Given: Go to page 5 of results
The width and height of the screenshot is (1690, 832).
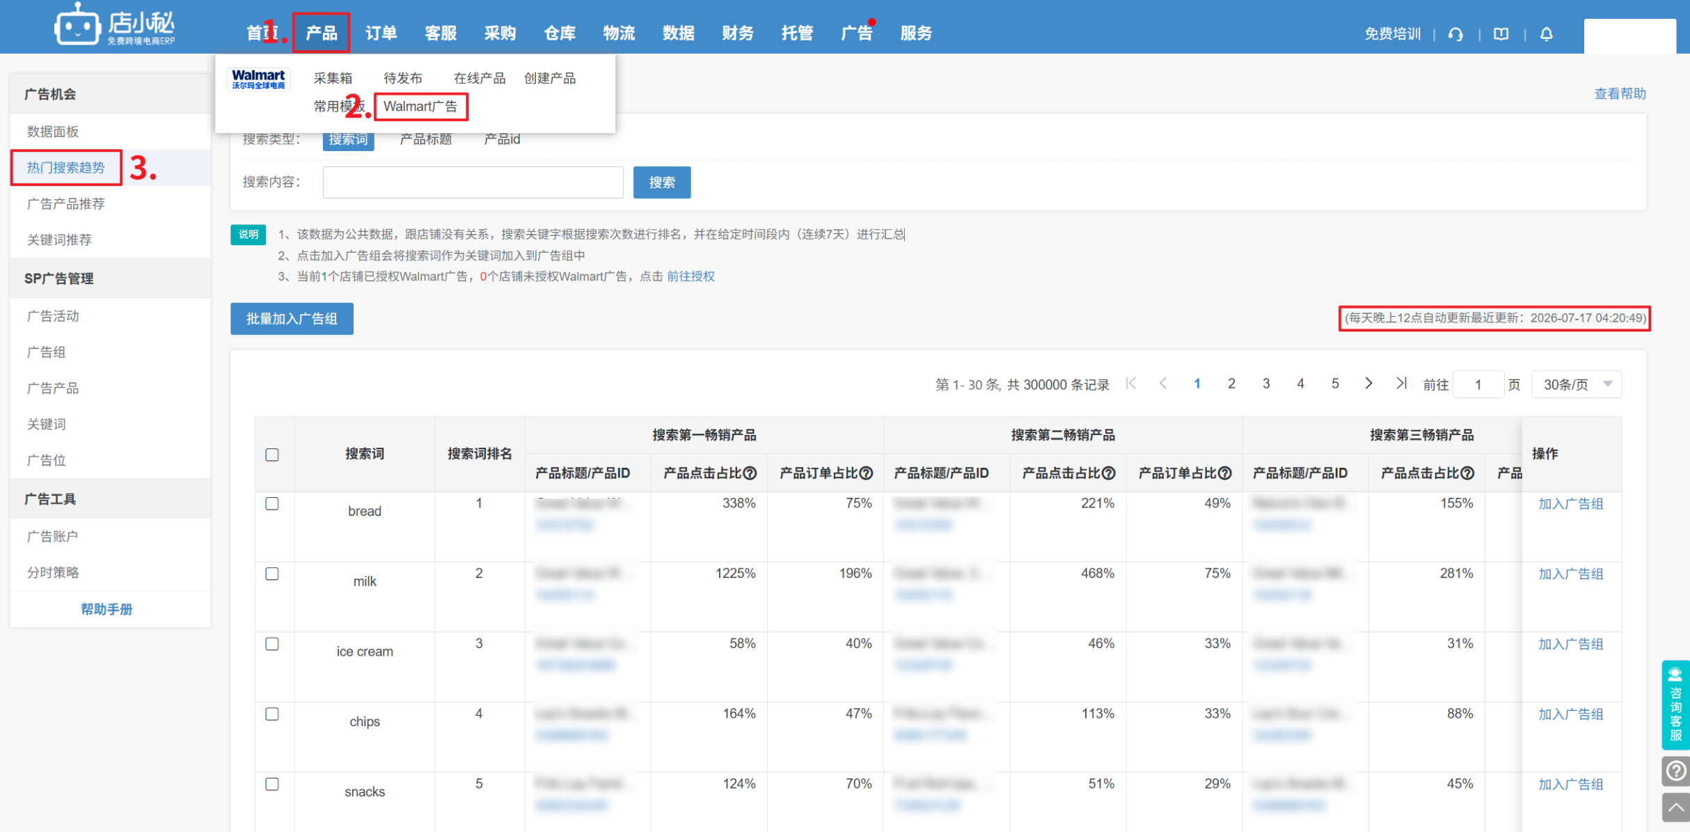Looking at the screenshot, I should tap(1335, 384).
